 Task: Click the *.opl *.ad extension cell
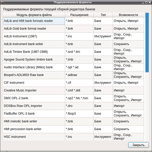pyautogui.click(x=79, y=67)
